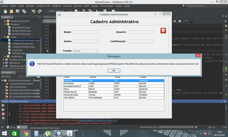Expand the ModeloConnection package
Screen dimensions: 228x137
(x=5, y=21)
